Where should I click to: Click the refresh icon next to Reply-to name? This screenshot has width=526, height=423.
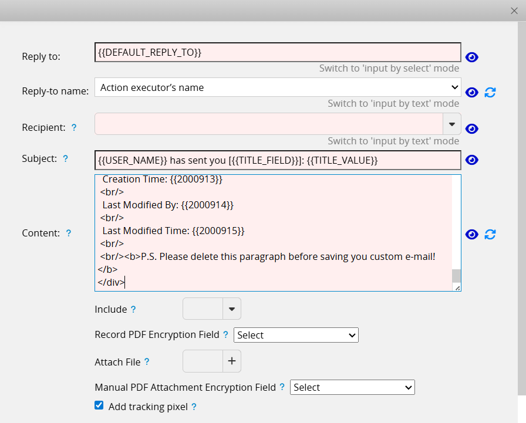point(490,93)
